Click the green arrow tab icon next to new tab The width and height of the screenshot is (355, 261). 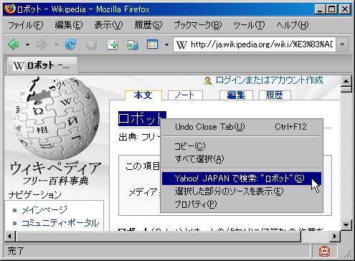[x=133, y=44]
